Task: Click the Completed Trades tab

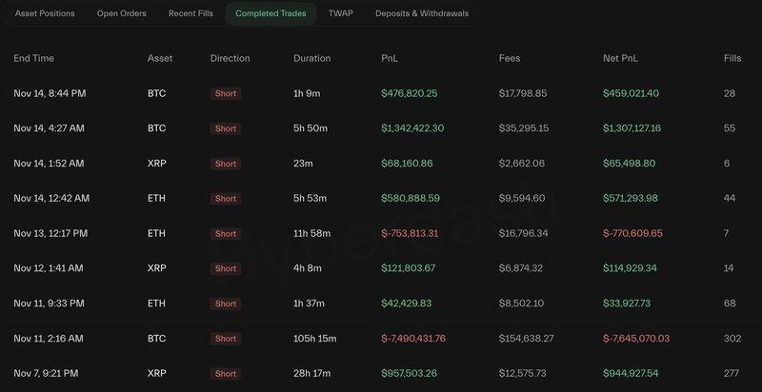Action: pyautogui.click(x=271, y=14)
